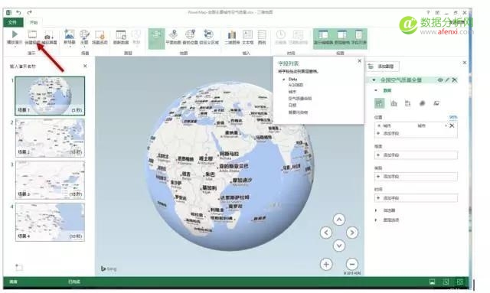
Task: Select Stacked Column chart type
Action: tap(380, 103)
